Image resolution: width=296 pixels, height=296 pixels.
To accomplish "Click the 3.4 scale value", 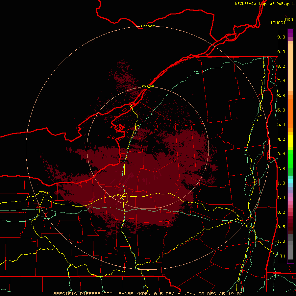I will (281, 154).
